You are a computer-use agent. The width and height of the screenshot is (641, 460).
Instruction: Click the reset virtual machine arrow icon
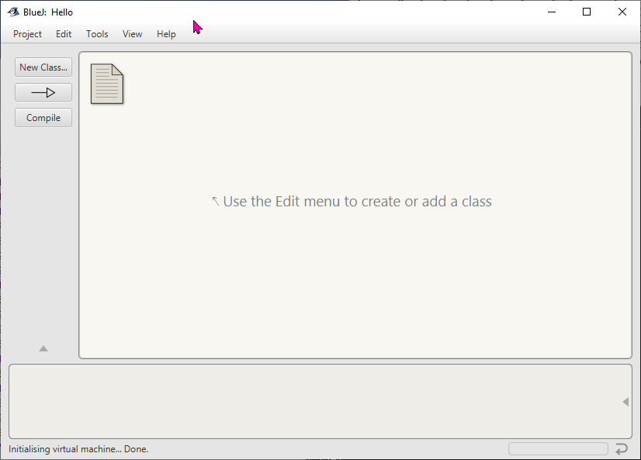622,449
